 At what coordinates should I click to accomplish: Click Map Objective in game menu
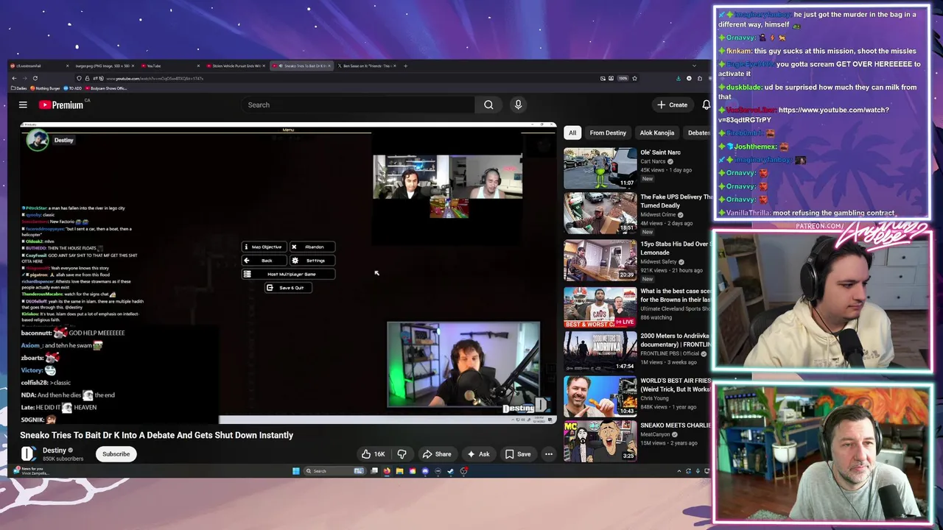pyautogui.click(x=265, y=247)
